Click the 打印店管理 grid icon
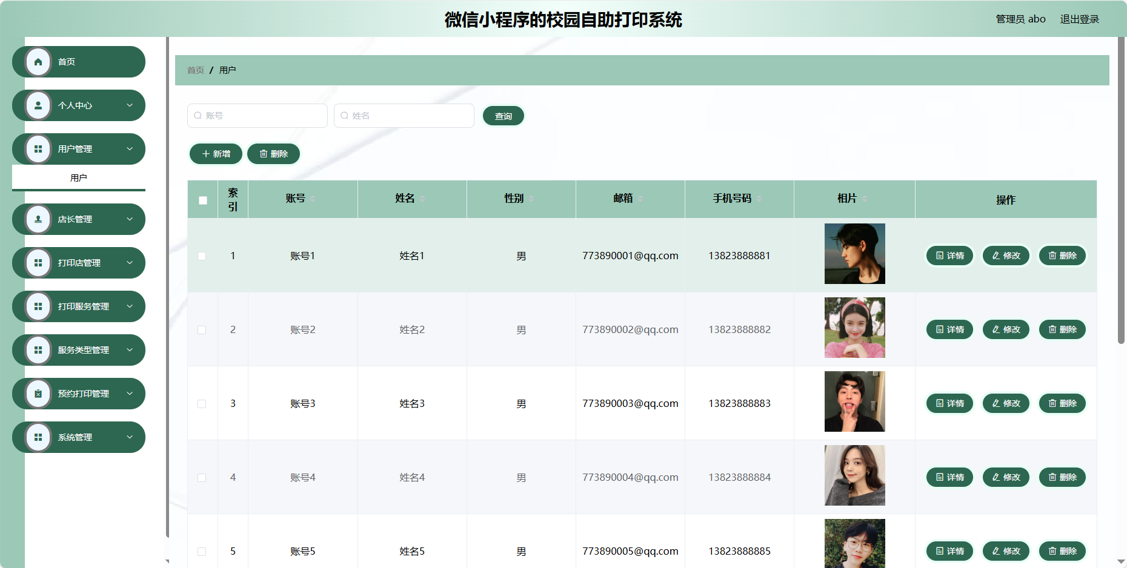This screenshot has height=568, width=1127. (x=38, y=263)
